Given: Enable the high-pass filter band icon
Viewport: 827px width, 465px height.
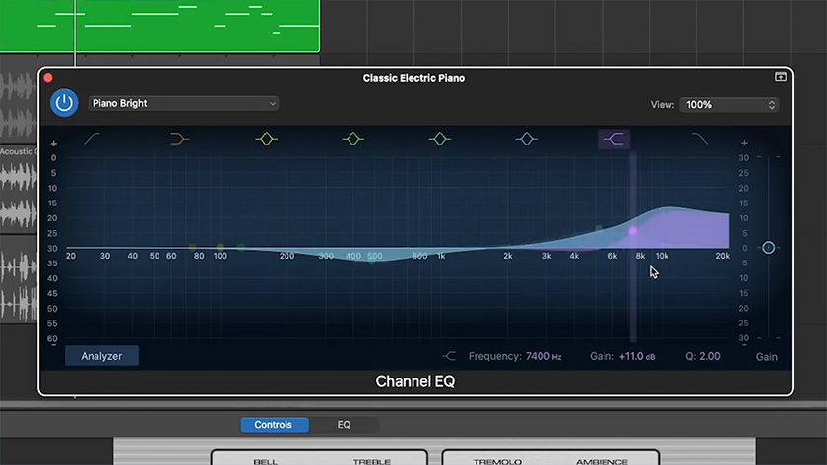Looking at the screenshot, I should (93, 140).
